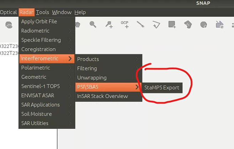The image size is (234, 149).
Task: Expand the Speckle Filtering submenu
Action: tap(47, 40)
